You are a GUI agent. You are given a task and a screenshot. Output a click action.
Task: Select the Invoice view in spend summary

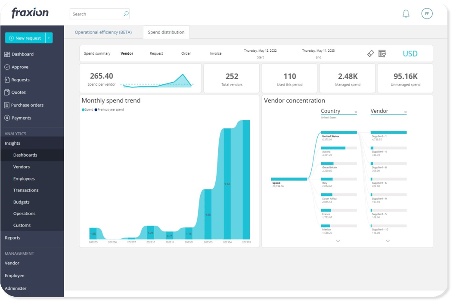pyautogui.click(x=215, y=53)
